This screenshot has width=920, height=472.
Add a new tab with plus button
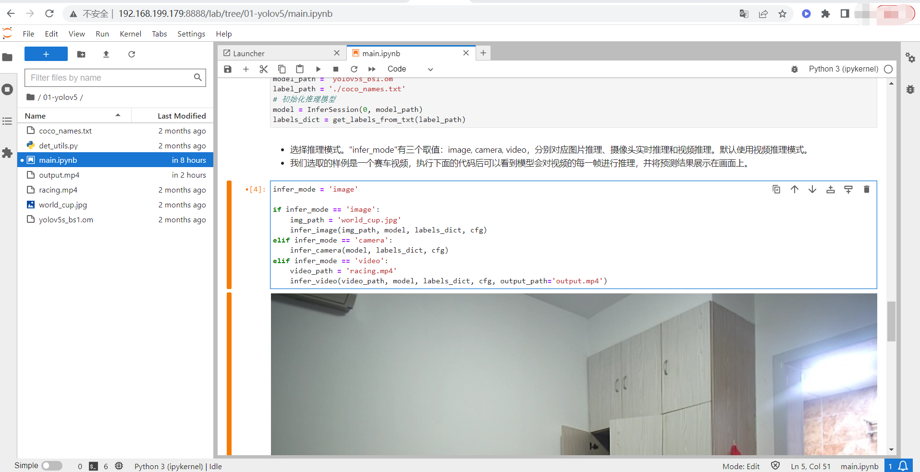483,53
